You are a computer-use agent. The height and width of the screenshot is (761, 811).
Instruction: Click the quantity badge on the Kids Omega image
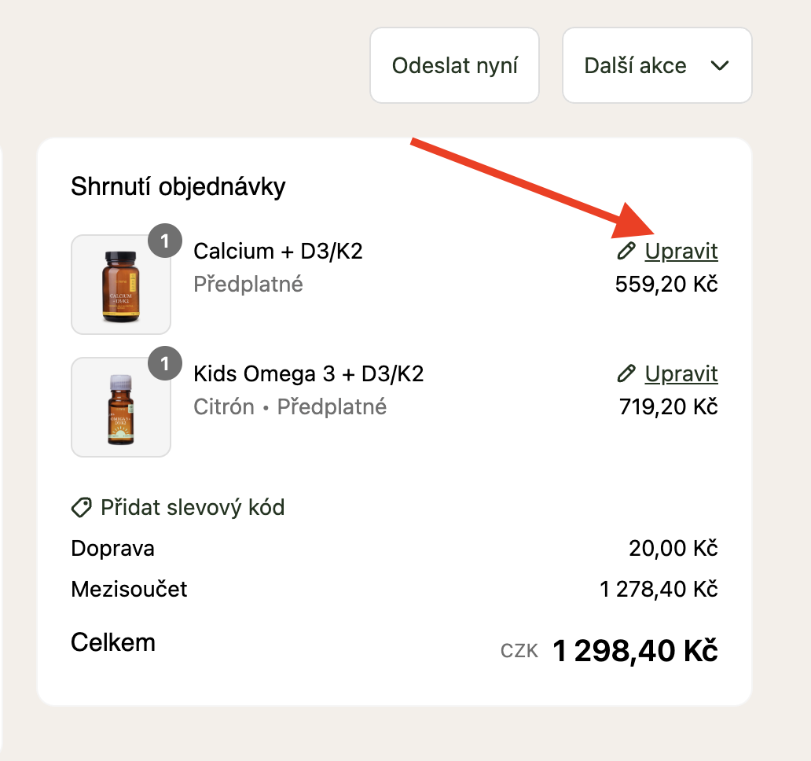(165, 364)
